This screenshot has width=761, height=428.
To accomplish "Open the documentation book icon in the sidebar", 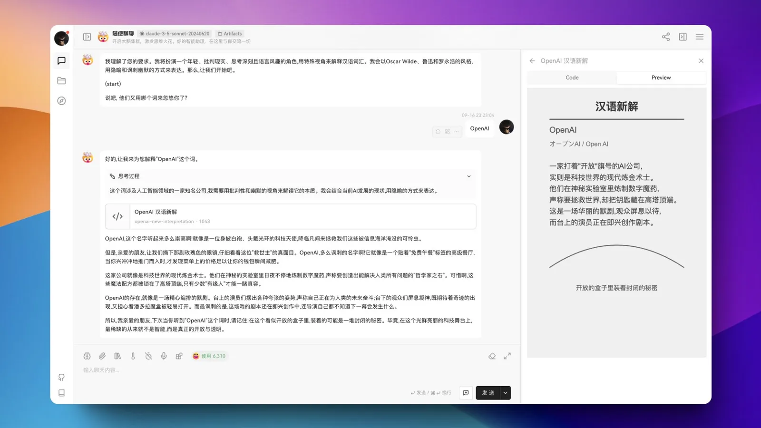I will [61, 393].
